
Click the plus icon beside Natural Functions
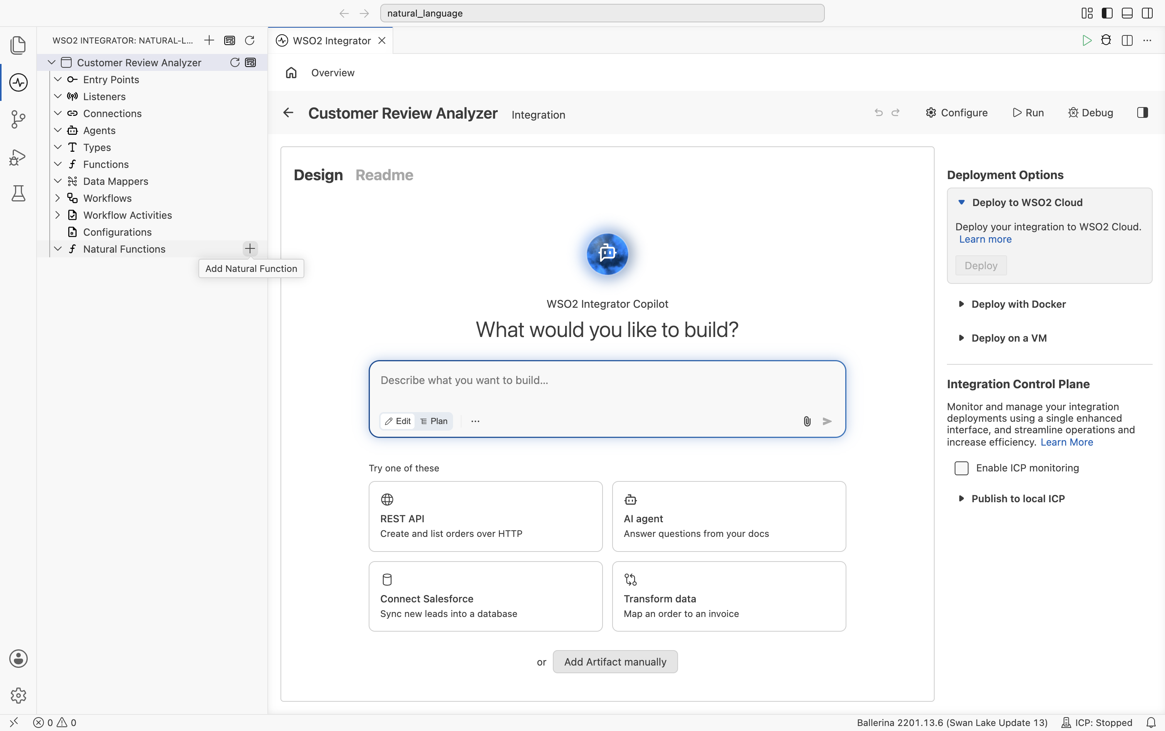click(250, 248)
